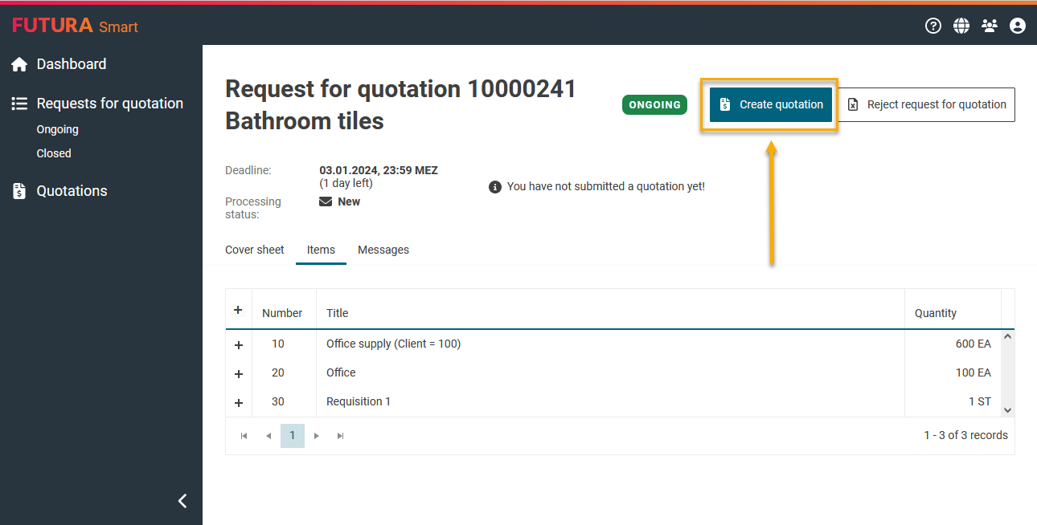Open the language globe icon
Image resolution: width=1037 pixels, height=525 pixels.
click(x=961, y=26)
